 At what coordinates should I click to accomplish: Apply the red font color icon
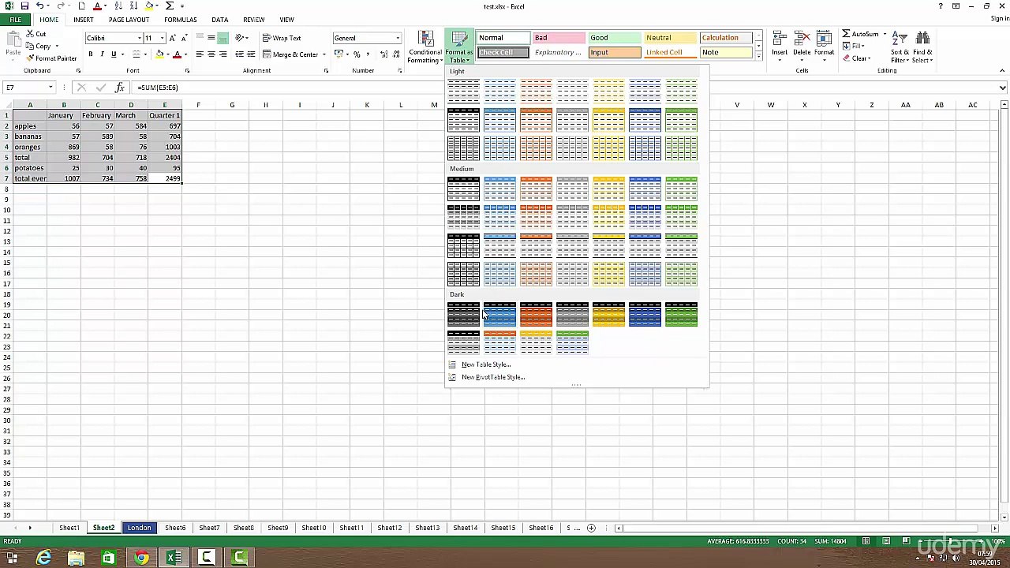(x=177, y=54)
